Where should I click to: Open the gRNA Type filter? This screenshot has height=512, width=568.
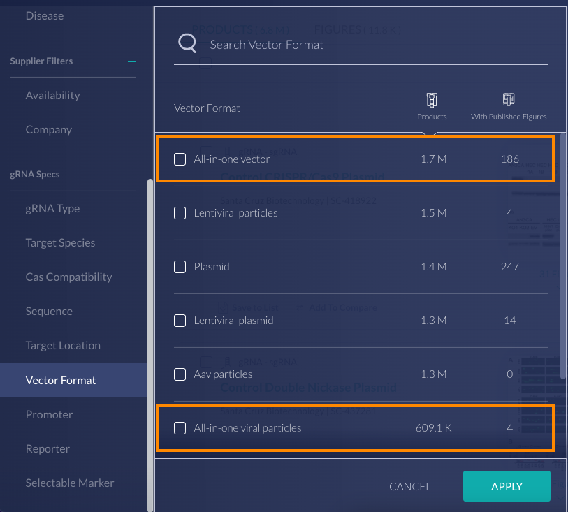click(52, 209)
